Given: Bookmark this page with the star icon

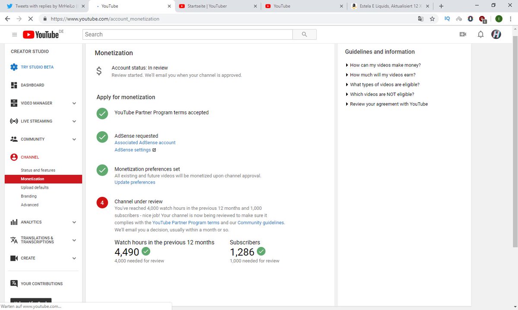Looking at the screenshot, I should point(432,19).
